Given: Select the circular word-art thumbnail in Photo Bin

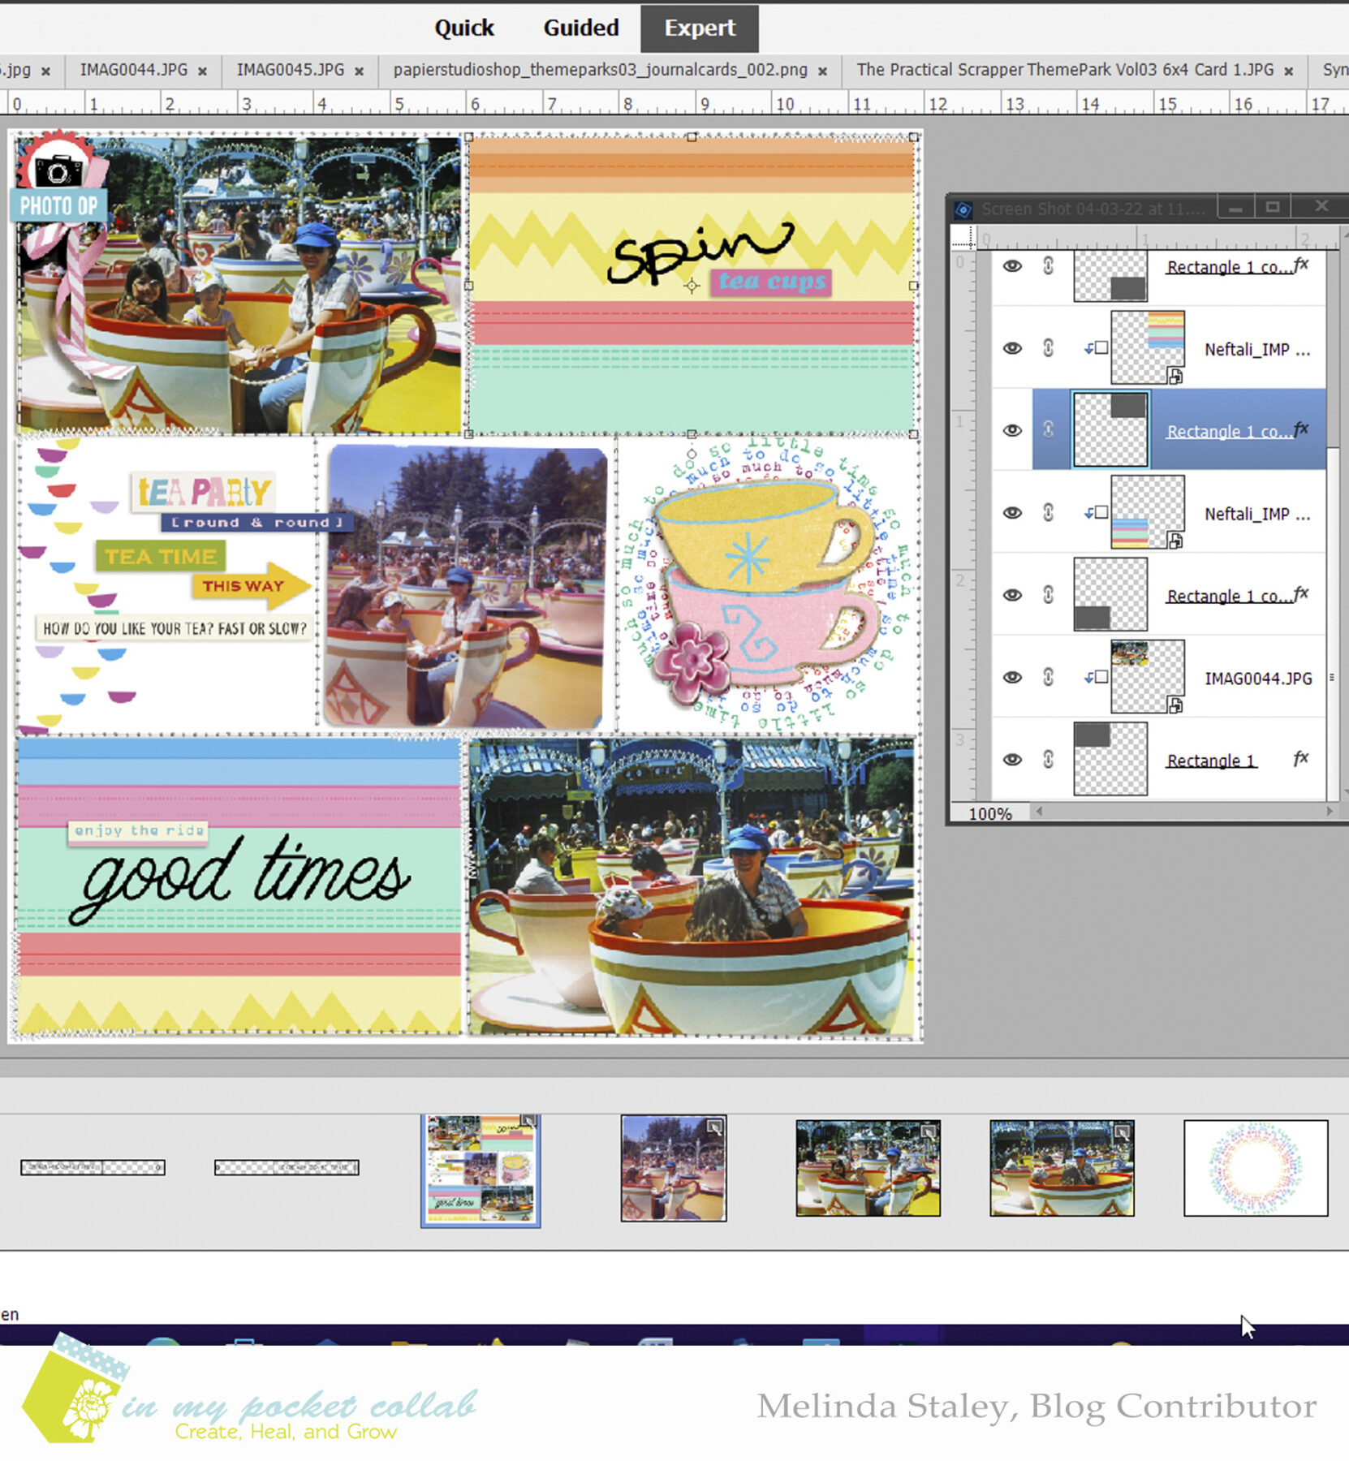Looking at the screenshot, I should click(1256, 1167).
